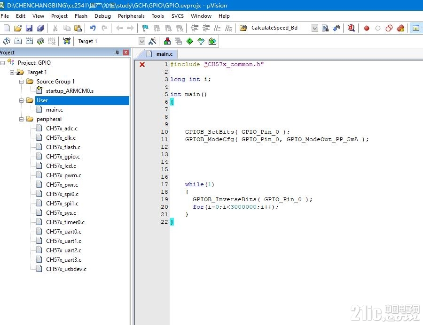Click the Rebuild all target files icon
The width and height of the screenshot is (423, 325).
[30, 41]
